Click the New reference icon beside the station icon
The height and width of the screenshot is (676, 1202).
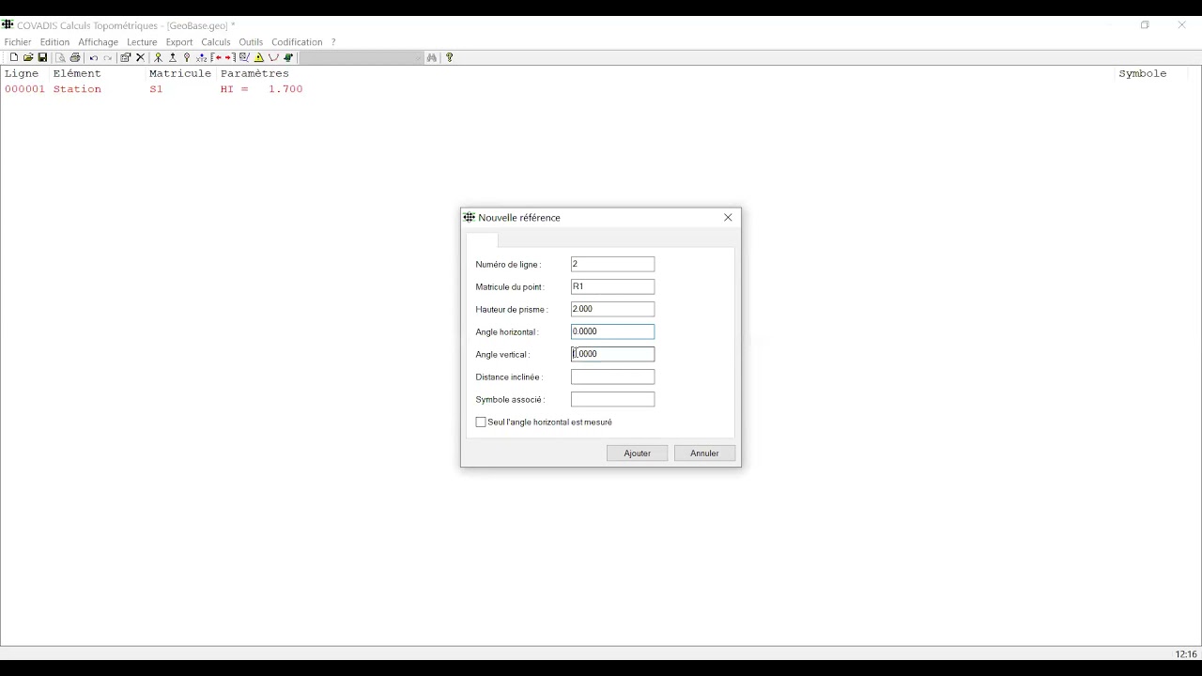click(173, 57)
